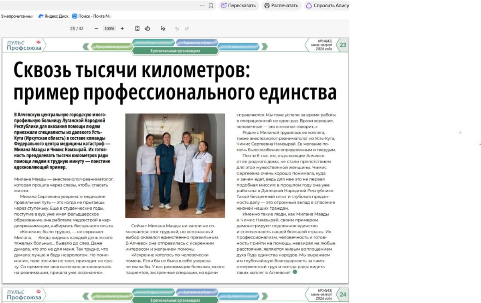The image size is (481, 303).
Task: Click the Распечатать button
Action: 282,6
